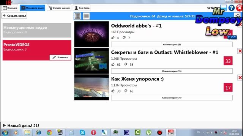Open the Как Женя упоролся video thumbnail
Image resolution: width=243 pixels, height=136 pixels.
[92, 87]
